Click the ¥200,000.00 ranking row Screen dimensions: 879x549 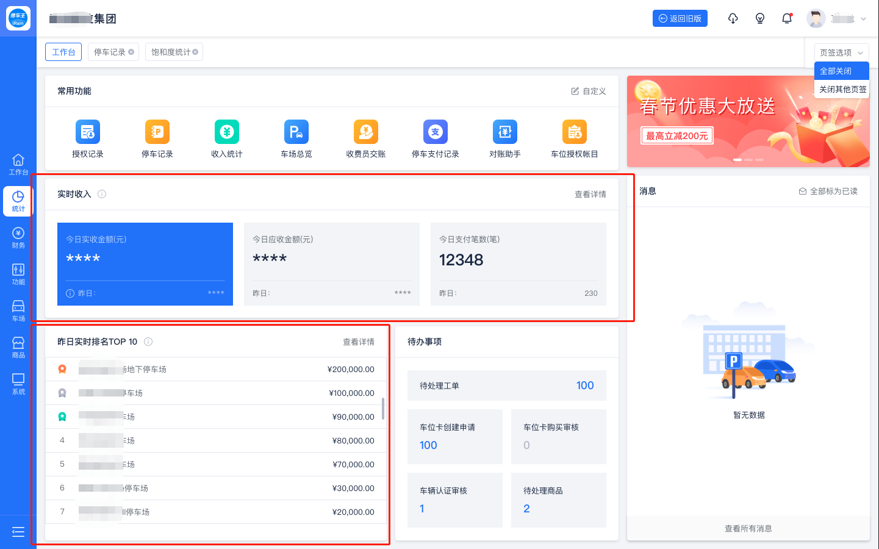[x=216, y=369]
